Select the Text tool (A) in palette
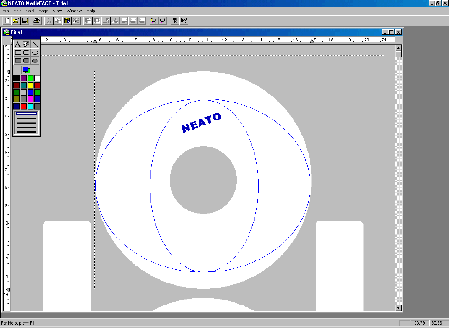The height and width of the screenshot is (328, 449). click(18, 45)
